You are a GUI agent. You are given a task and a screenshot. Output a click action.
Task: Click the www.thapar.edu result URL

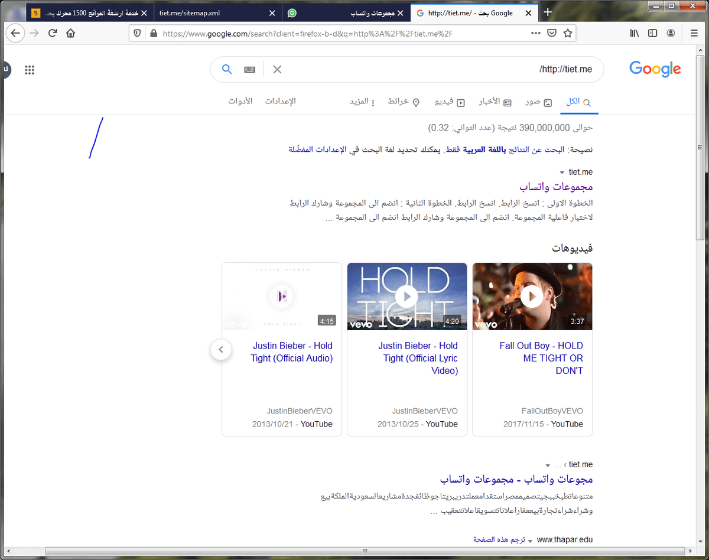tap(564, 540)
